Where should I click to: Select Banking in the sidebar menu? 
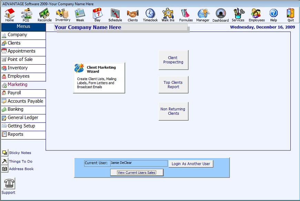23,110
